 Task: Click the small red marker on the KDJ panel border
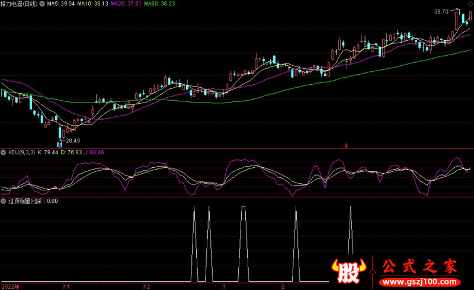(x=346, y=145)
